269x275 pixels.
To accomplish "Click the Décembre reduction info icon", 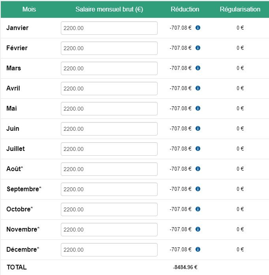I will pos(198,249).
